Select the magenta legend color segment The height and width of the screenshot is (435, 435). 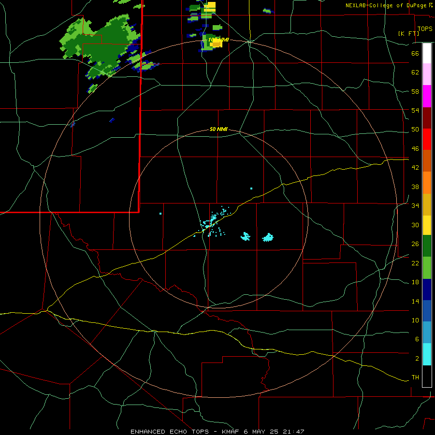427,96
